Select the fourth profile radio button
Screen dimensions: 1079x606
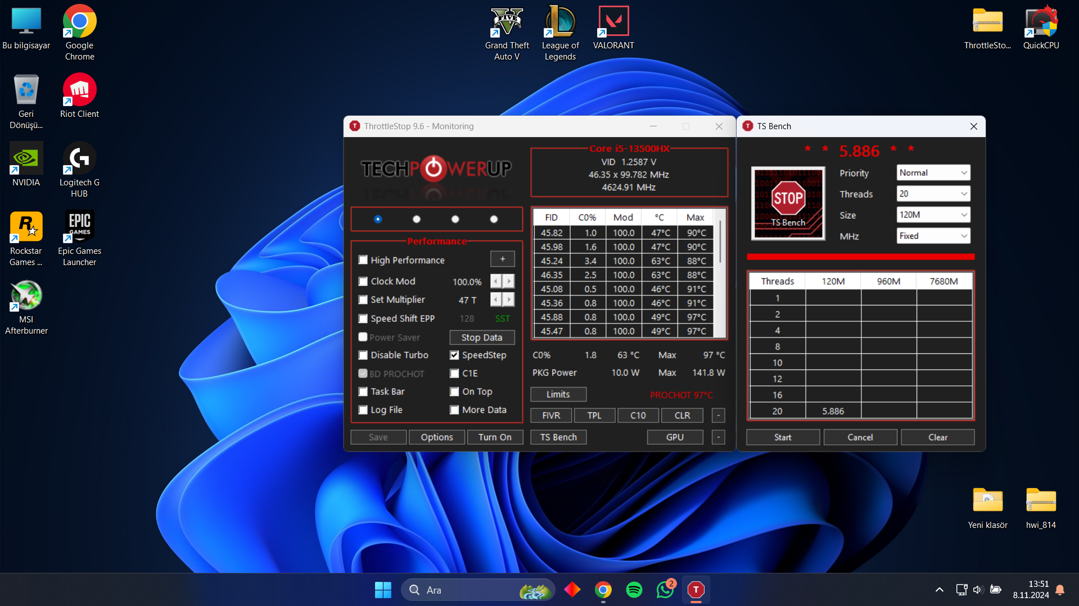point(494,219)
